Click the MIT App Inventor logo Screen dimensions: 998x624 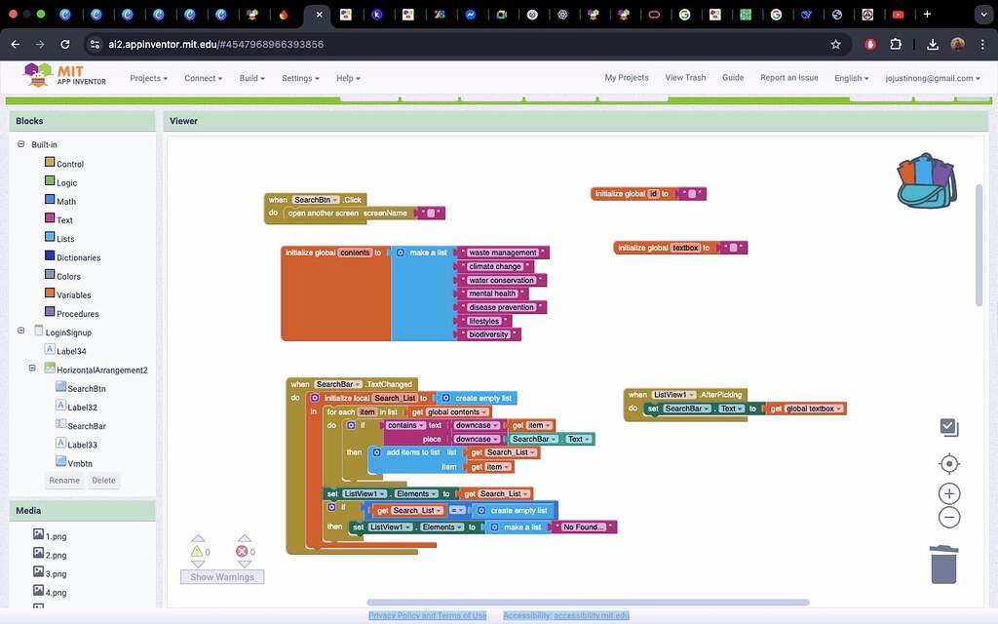point(65,76)
